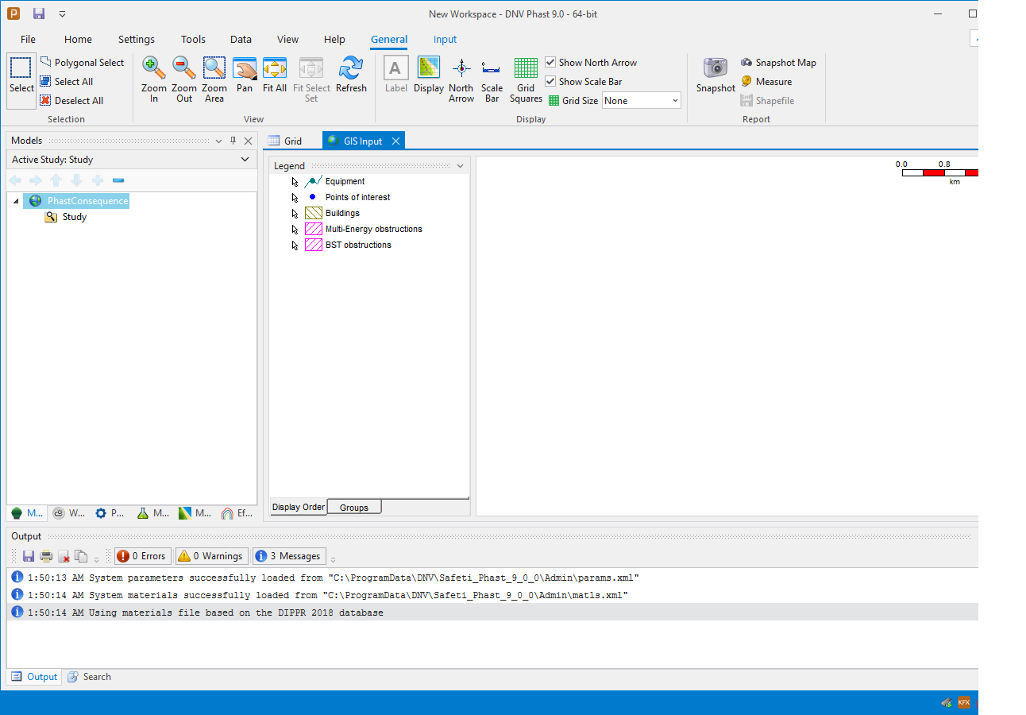Screen dimensions: 1026x715
Task: Open the Models panel options chevron
Action: [219, 141]
